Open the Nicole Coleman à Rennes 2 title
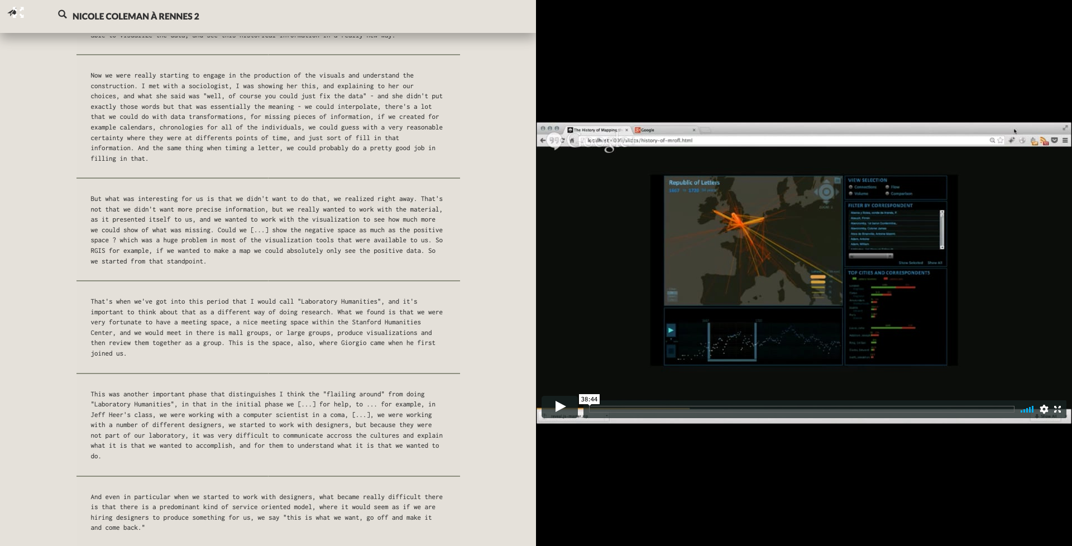Viewport: 1072px width, 546px height. (x=136, y=16)
